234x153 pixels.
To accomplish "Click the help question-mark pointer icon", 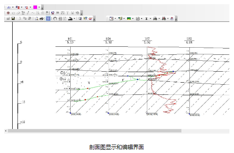I will pyautogui.click(x=85, y=19).
